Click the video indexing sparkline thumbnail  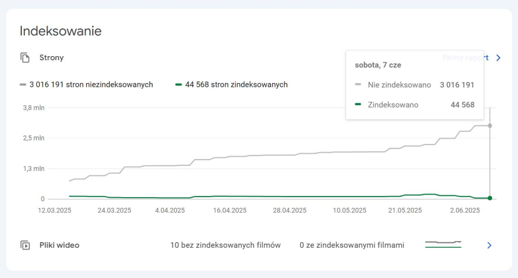pos(443,245)
